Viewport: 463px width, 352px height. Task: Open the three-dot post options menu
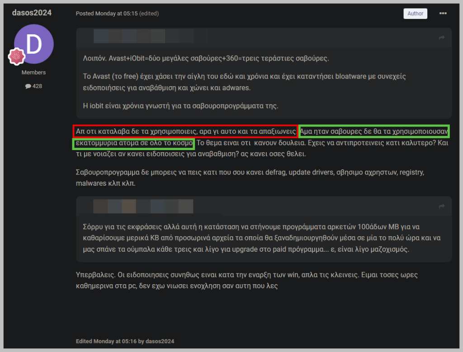pyautogui.click(x=443, y=13)
